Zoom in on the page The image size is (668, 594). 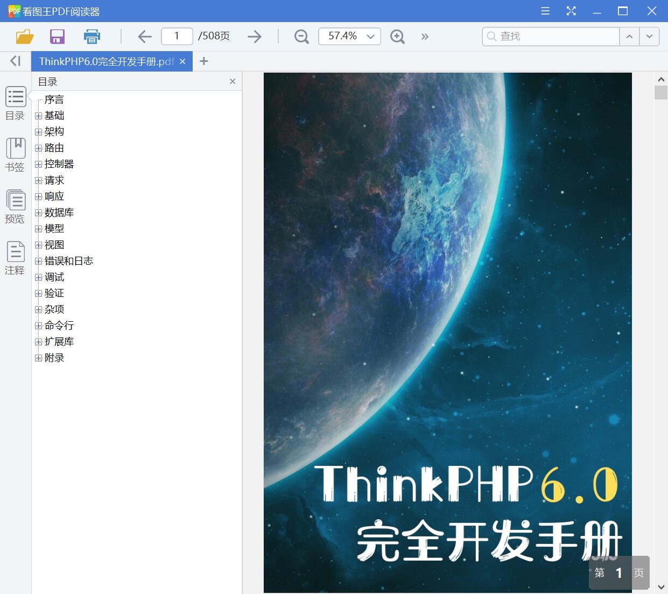point(397,36)
